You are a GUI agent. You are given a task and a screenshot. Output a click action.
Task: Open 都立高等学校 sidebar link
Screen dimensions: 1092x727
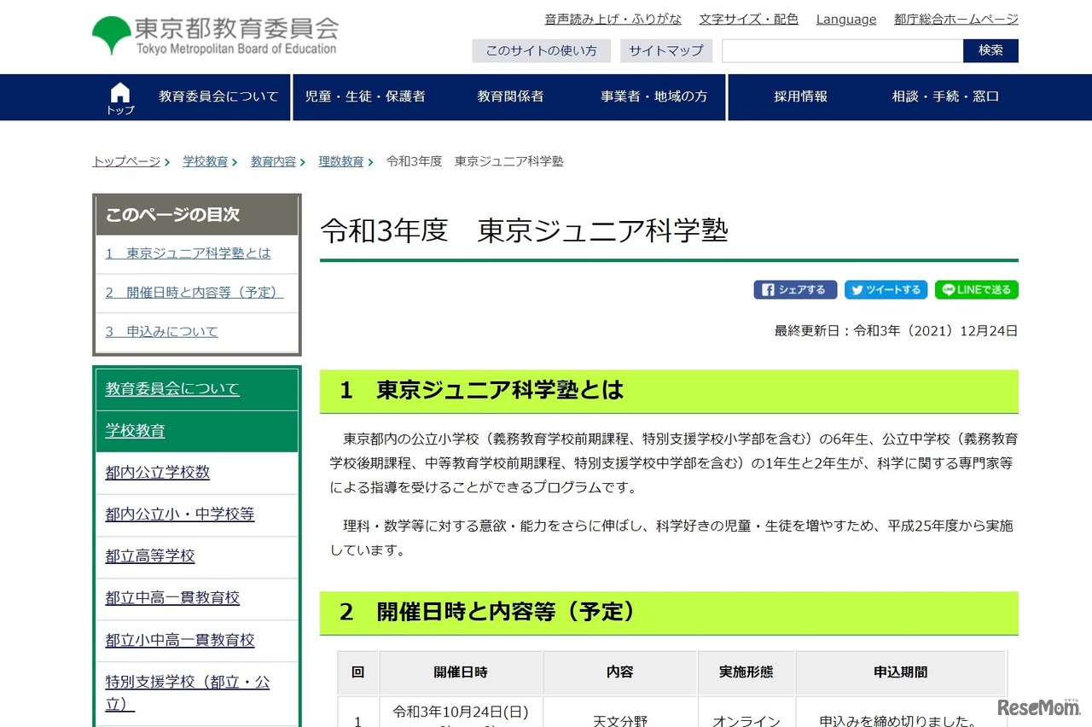pyautogui.click(x=150, y=555)
